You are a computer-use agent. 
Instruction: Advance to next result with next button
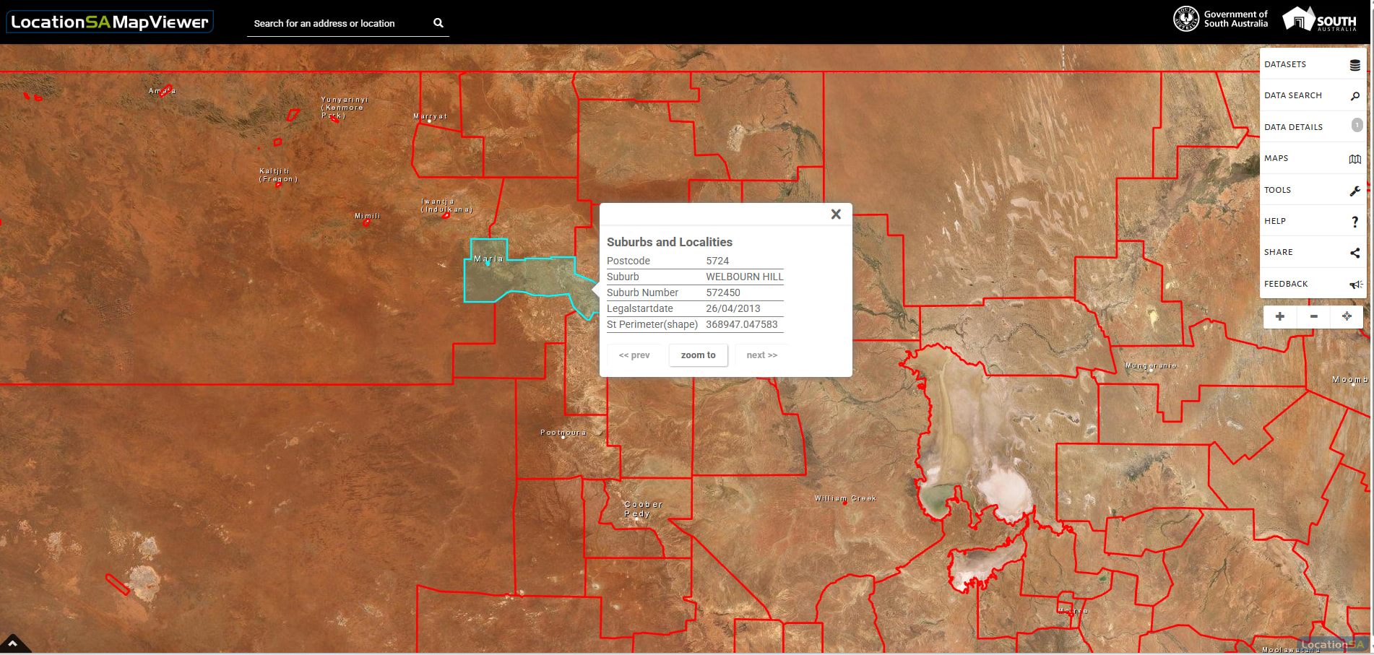click(x=761, y=355)
